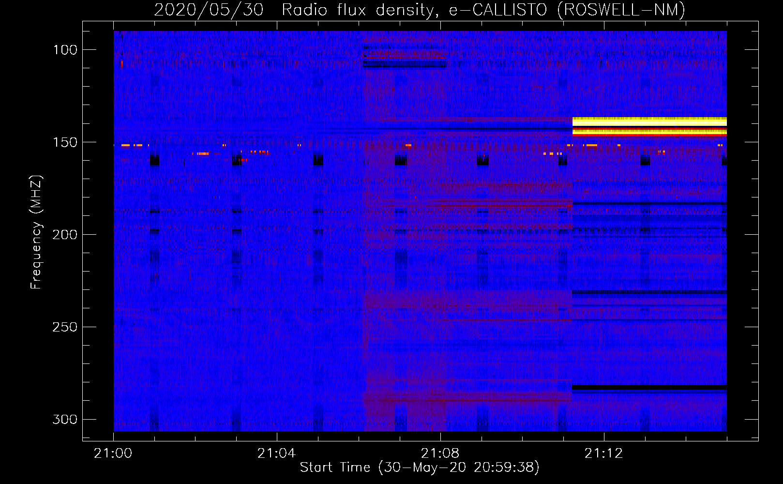The width and height of the screenshot is (783, 484).
Task: Click the '21:12' time tick label
Action: (x=603, y=454)
